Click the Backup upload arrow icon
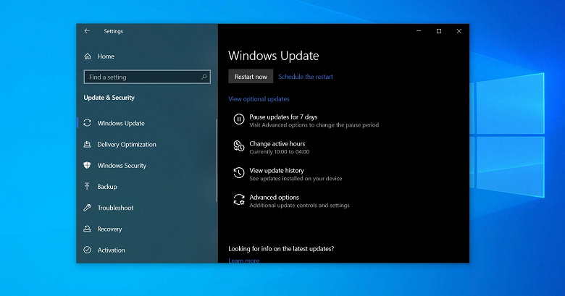Viewport: 565px width, 296px height. [x=87, y=187]
